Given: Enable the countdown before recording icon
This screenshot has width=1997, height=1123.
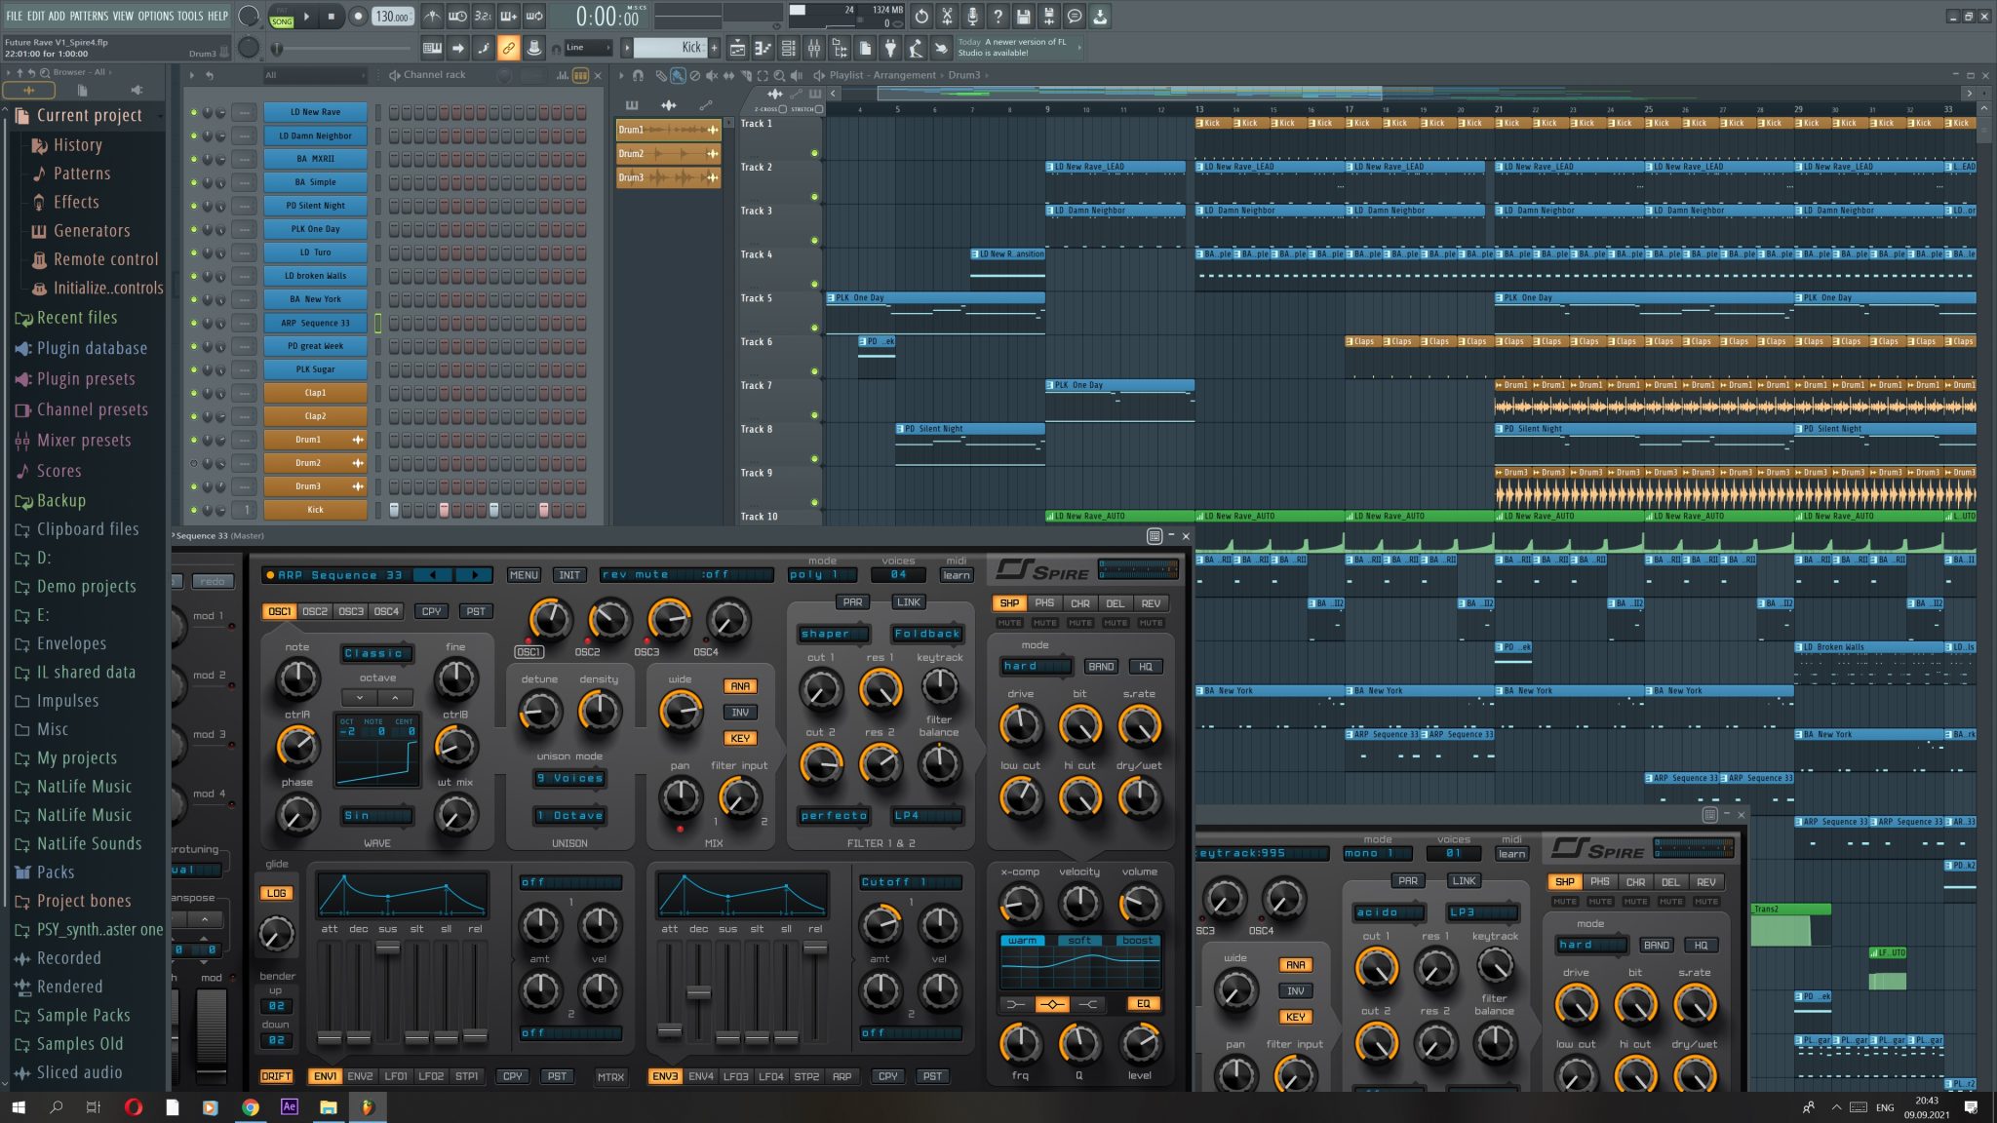Looking at the screenshot, I should click(484, 17).
